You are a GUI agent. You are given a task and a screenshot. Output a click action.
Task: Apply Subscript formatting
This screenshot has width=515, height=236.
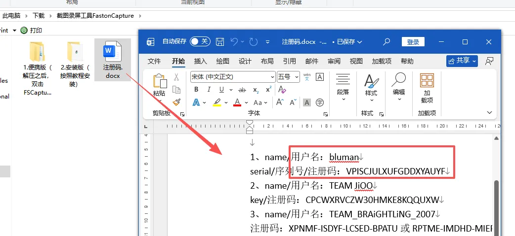pyautogui.click(x=256, y=90)
